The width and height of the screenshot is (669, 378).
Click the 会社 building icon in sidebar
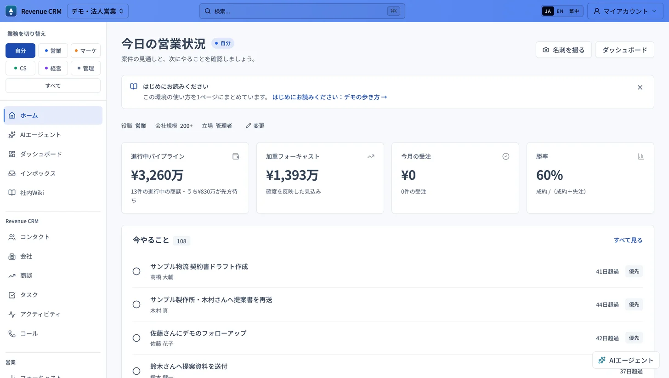pos(12,256)
